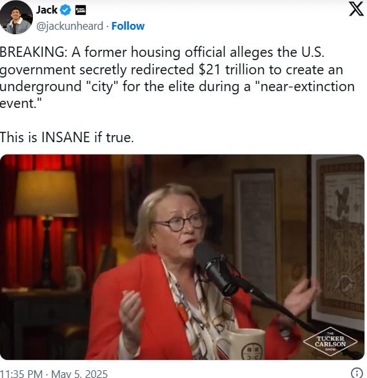Click the table lamp shade in the video
The image size is (367, 378).
click(46, 193)
